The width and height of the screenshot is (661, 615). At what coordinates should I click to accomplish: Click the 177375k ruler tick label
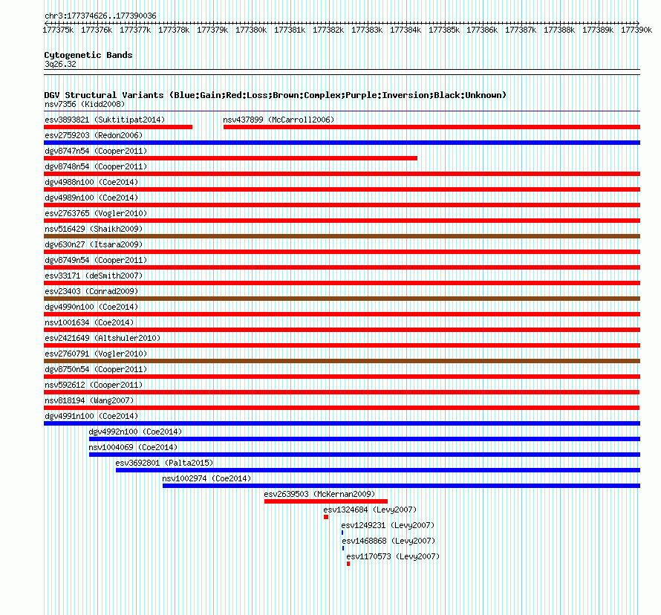click(x=58, y=30)
